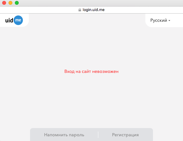Screen dimensions: 183x141
Task: Click blank address bar space left of padlock
Action: pyautogui.click(x=39, y=10)
